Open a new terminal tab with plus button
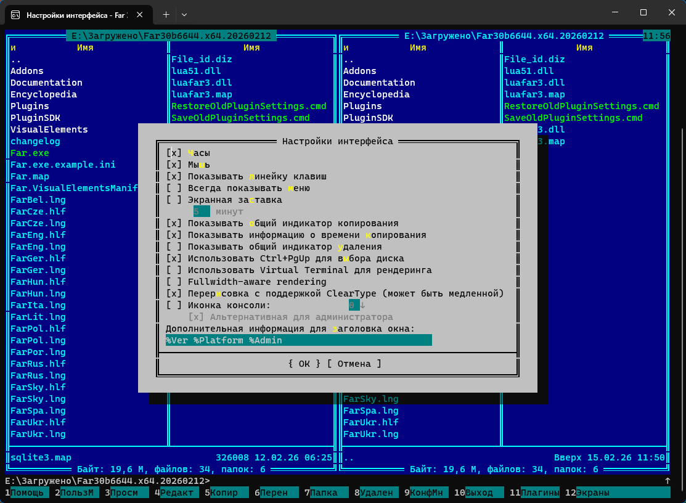686x503 pixels. click(x=166, y=14)
